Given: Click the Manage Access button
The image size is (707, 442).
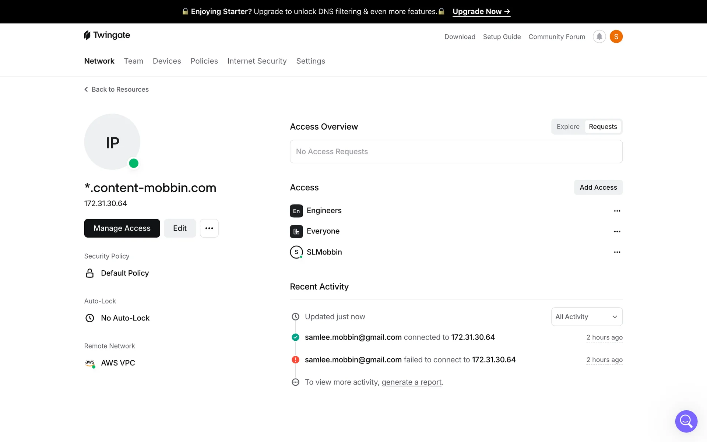Looking at the screenshot, I should pyautogui.click(x=122, y=228).
